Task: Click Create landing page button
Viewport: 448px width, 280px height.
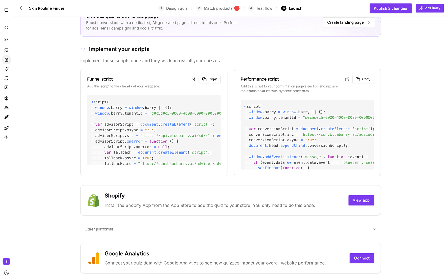Action: pos(349,22)
